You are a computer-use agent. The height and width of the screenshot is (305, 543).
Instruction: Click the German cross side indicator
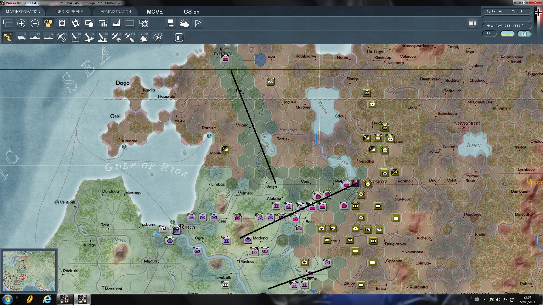click(538, 12)
